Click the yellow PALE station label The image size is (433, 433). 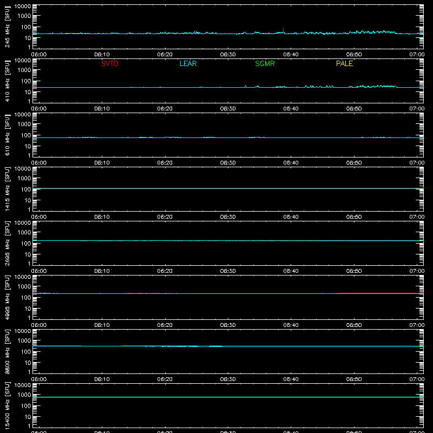click(344, 63)
